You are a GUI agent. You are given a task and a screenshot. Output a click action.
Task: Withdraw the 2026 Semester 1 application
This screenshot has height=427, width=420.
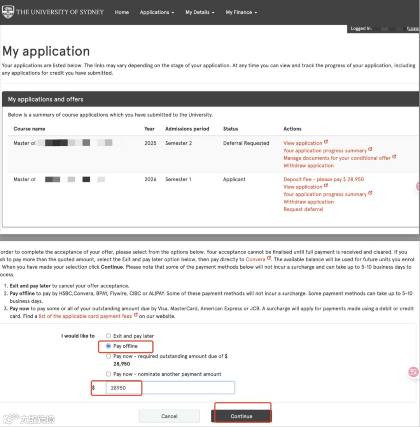pyautogui.click(x=308, y=202)
